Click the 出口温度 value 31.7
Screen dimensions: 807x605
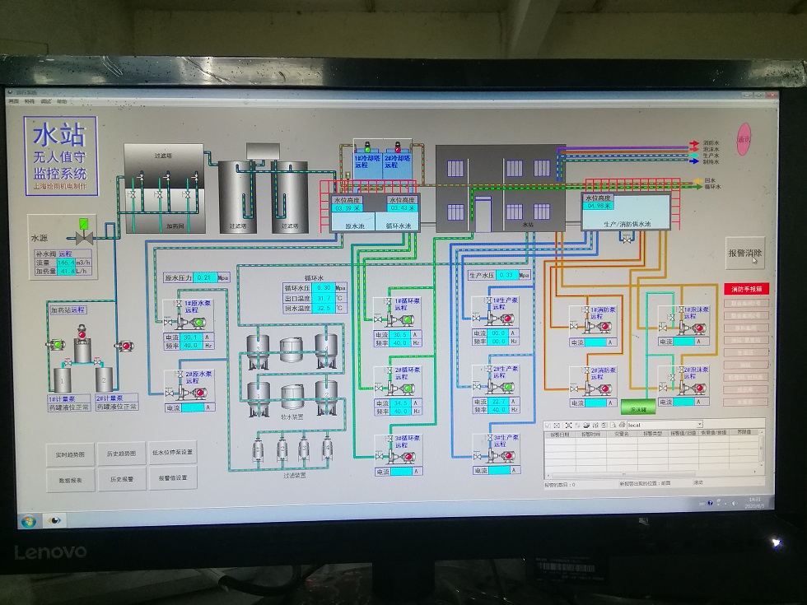324,298
